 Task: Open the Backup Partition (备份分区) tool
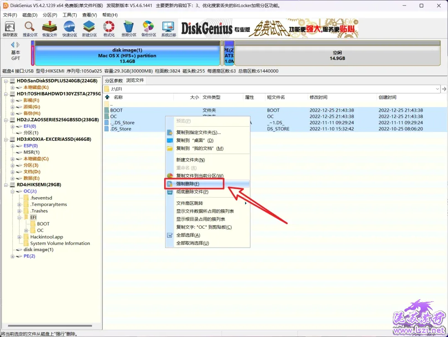coord(149,29)
